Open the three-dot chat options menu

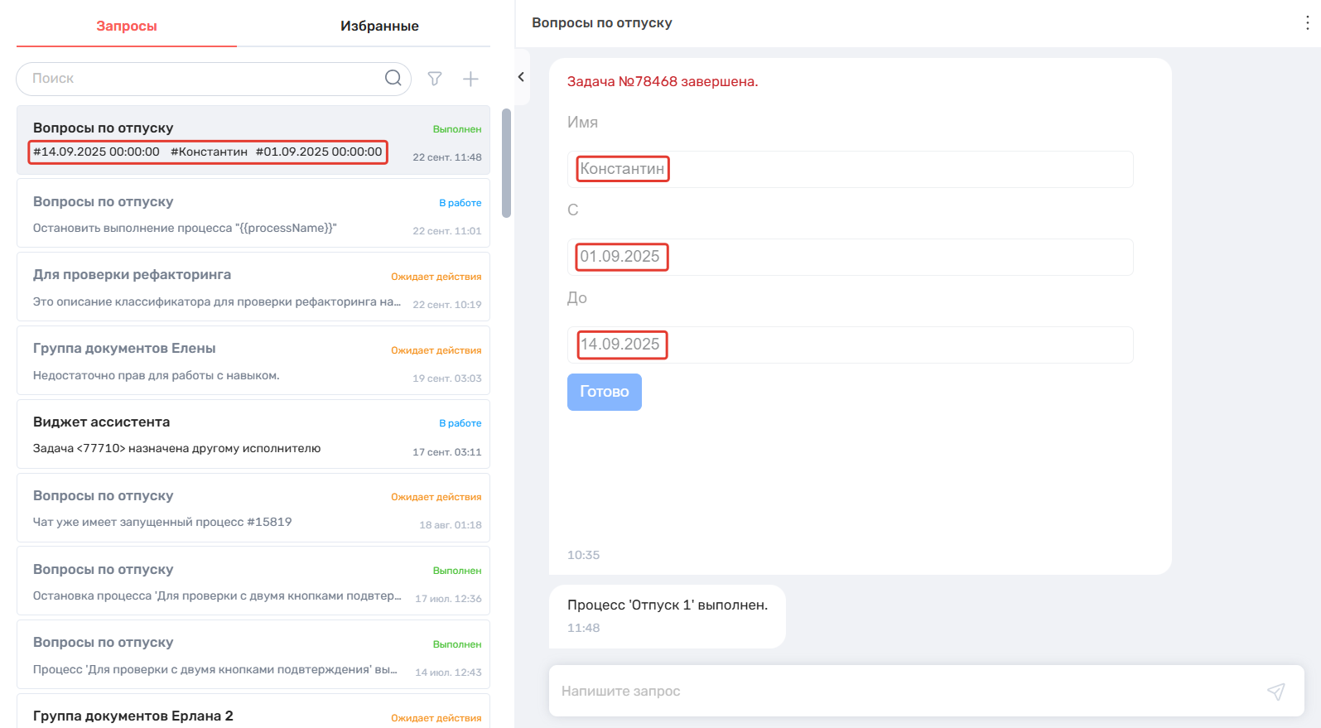(x=1307, y=23)
